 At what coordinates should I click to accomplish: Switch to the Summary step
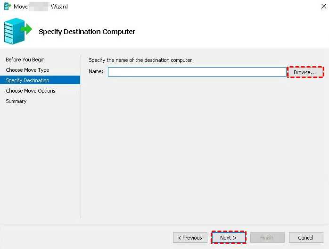(x=16, y=101)
